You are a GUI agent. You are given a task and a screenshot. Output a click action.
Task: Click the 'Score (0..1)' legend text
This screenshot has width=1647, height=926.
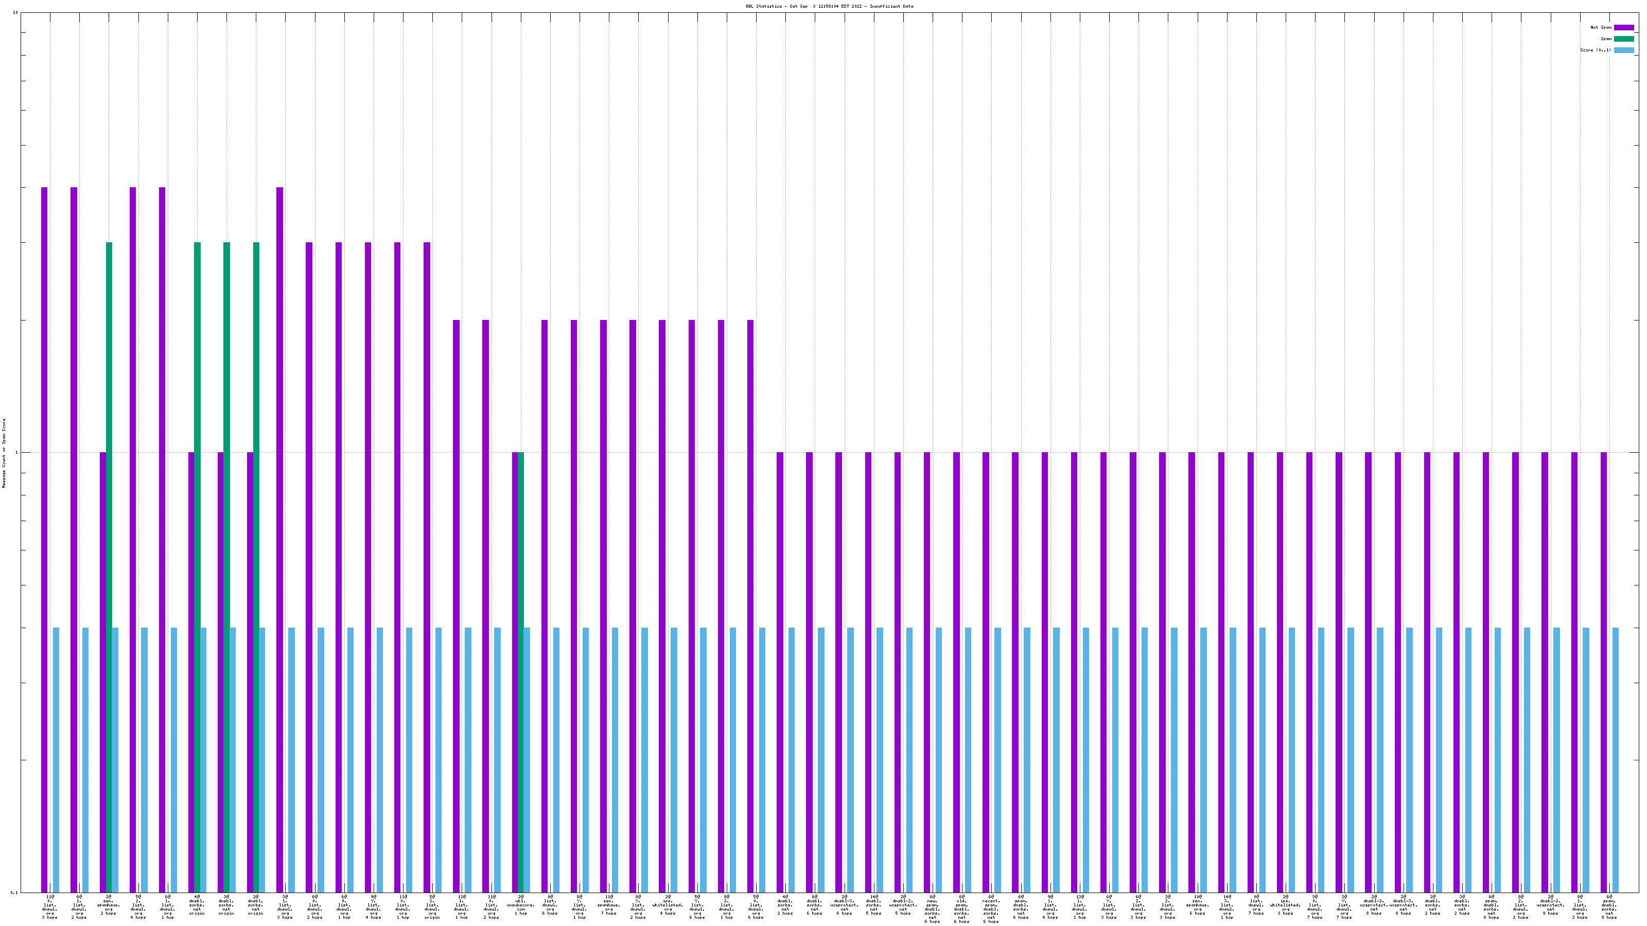1595,50
